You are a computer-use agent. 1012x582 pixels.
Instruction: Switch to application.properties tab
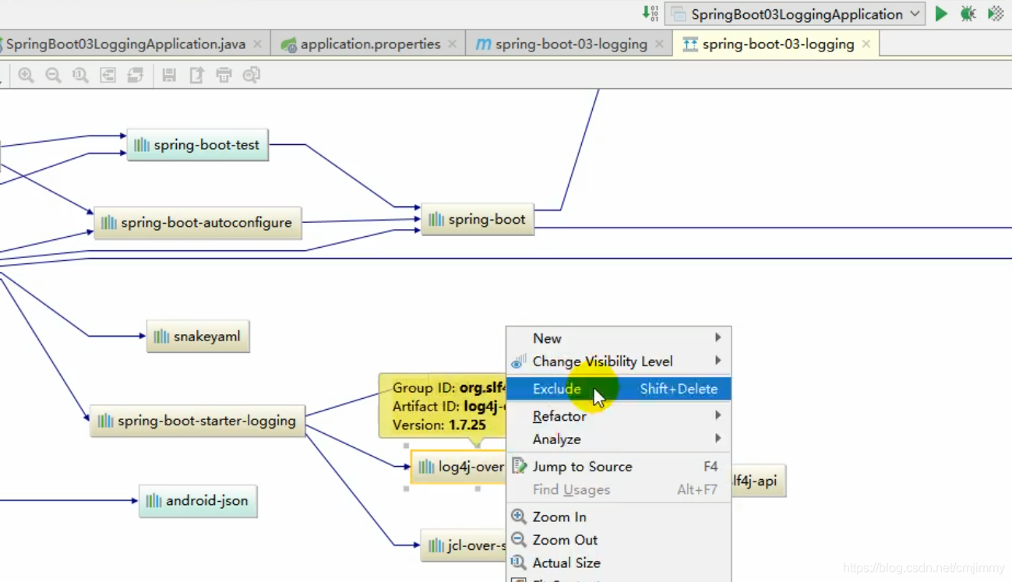click(370, 44)
